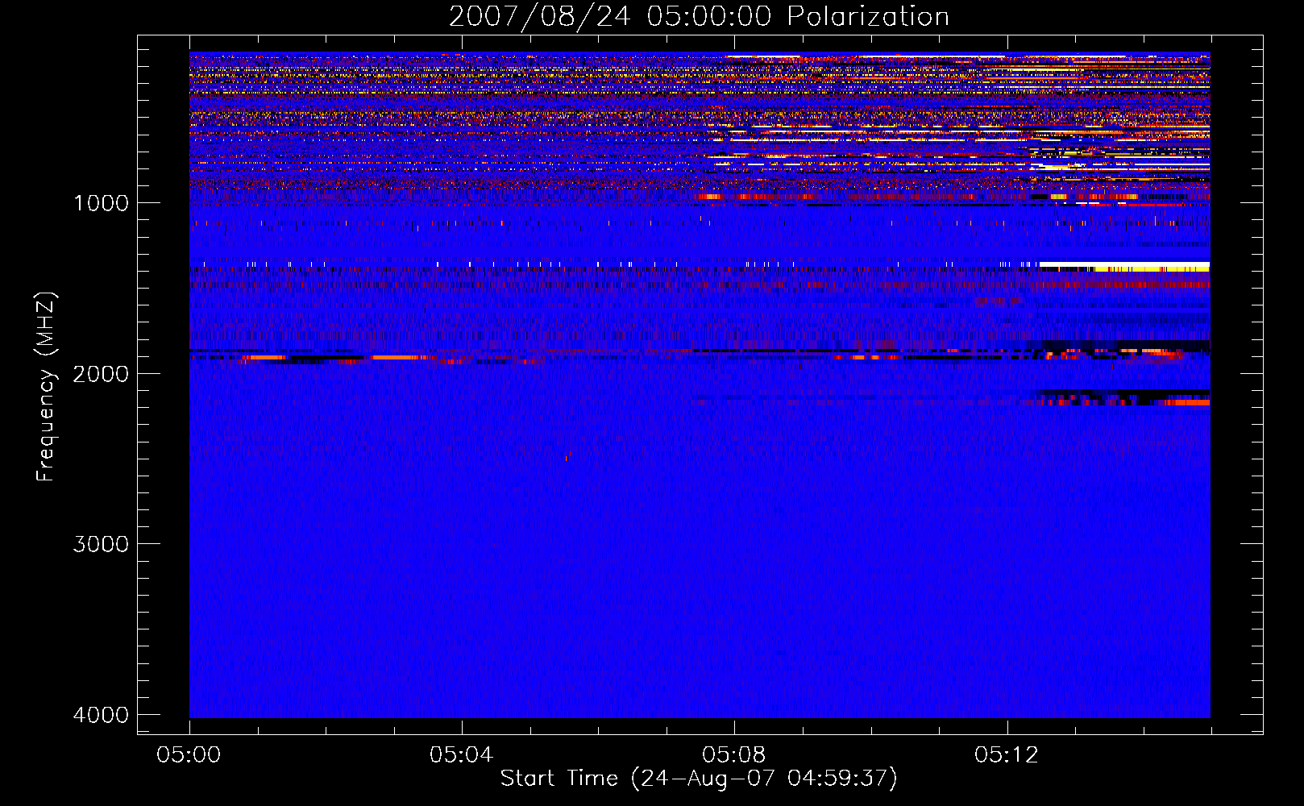
Task: Click the '1000' frequency tick label
Action: click(x=101, y=203)
